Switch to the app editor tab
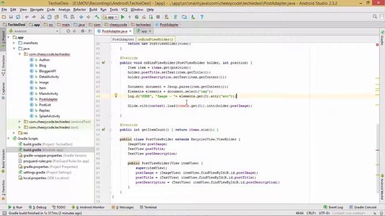Viewport: 385px width, 216px height. 144,31
